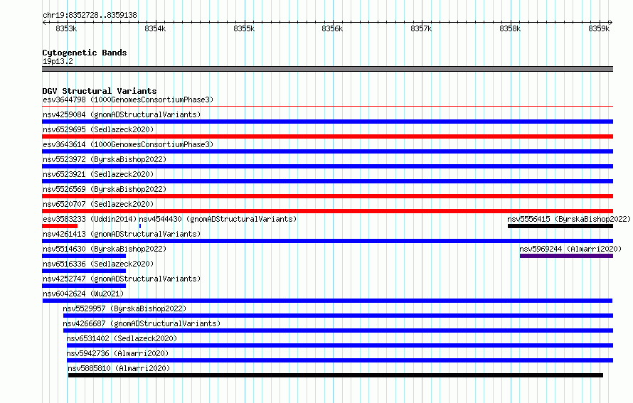Click the blue bar for nsv5523972

click(327, 166)
